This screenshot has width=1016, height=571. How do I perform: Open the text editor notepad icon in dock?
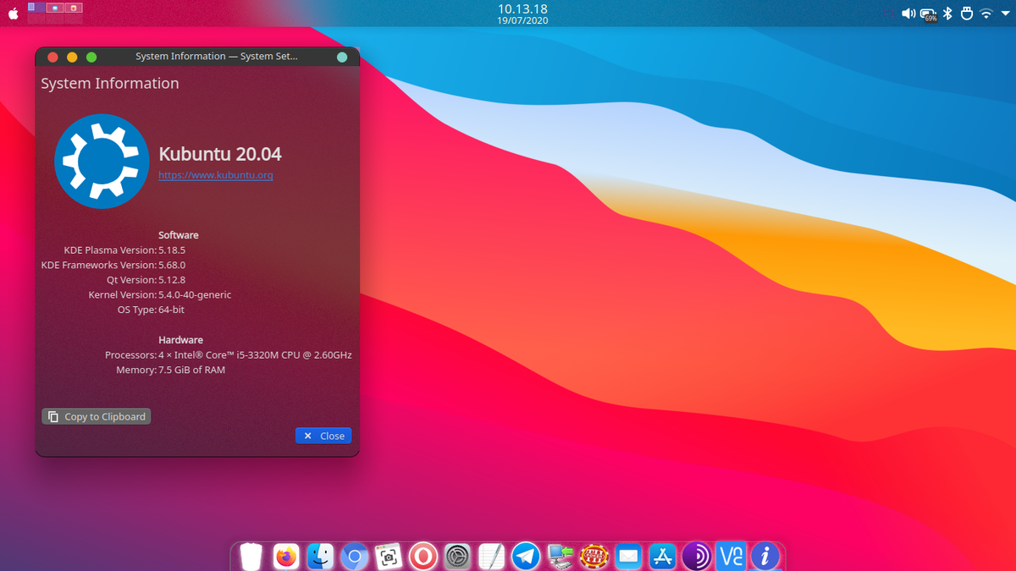(491, 556)
